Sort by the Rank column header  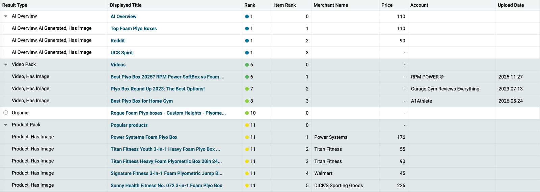pos(250,5)
